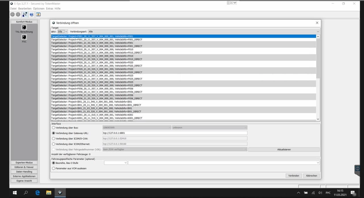Click the target list vertical scrollbar thumb
This screenshot has height=198, width=364.
coord(318,58)
